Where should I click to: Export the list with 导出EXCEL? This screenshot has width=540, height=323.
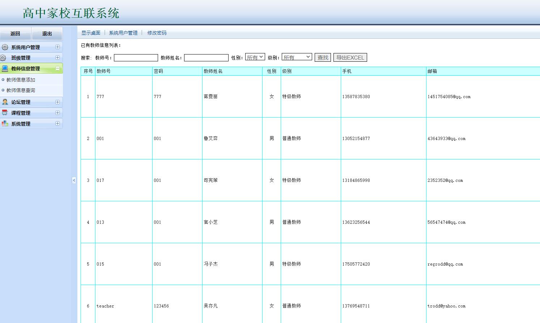(350, 57)
